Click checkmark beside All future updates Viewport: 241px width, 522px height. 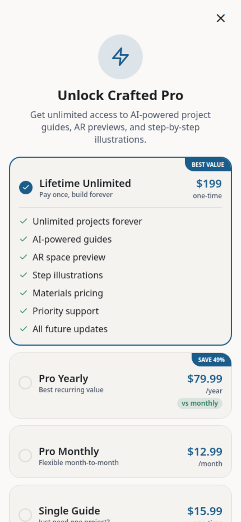coord(23,329)
